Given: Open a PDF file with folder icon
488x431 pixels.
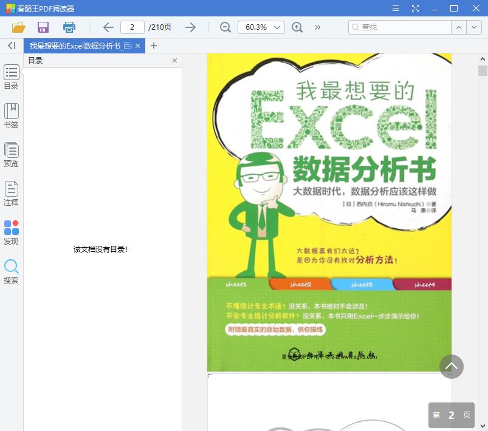Looking at the screenshot, I should coord(18,27).
